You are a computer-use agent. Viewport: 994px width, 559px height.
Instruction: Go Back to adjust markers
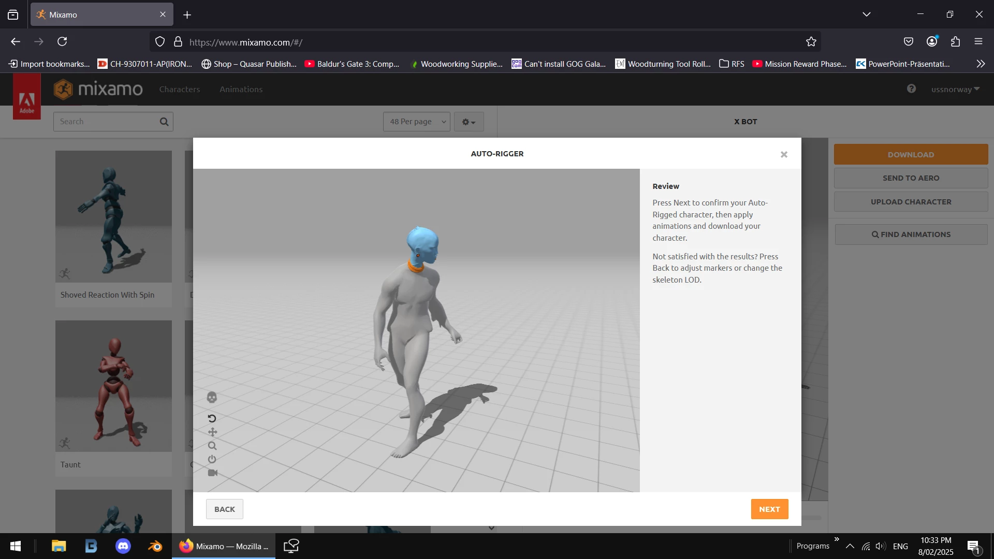(x=224, y=509)
